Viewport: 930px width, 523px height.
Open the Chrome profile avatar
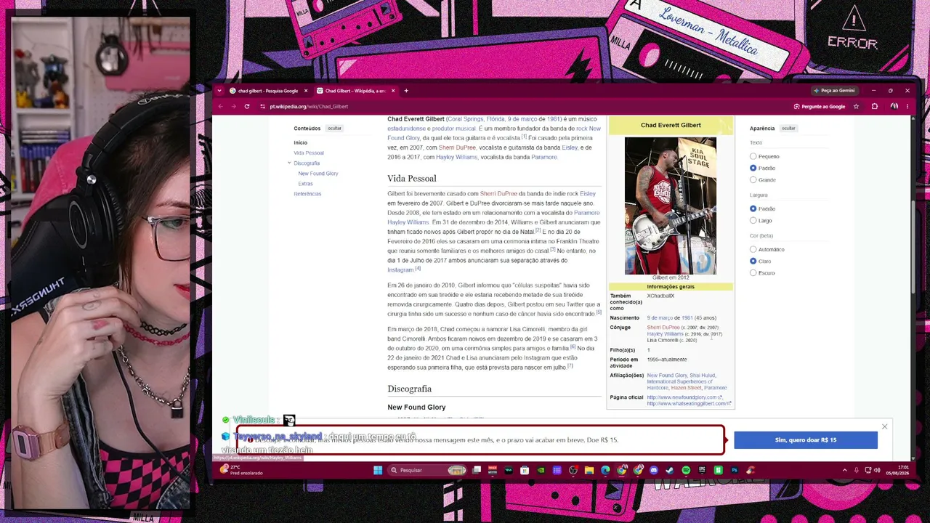[894, 107]
